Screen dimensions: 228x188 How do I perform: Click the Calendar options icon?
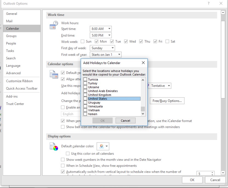point(54,74)
